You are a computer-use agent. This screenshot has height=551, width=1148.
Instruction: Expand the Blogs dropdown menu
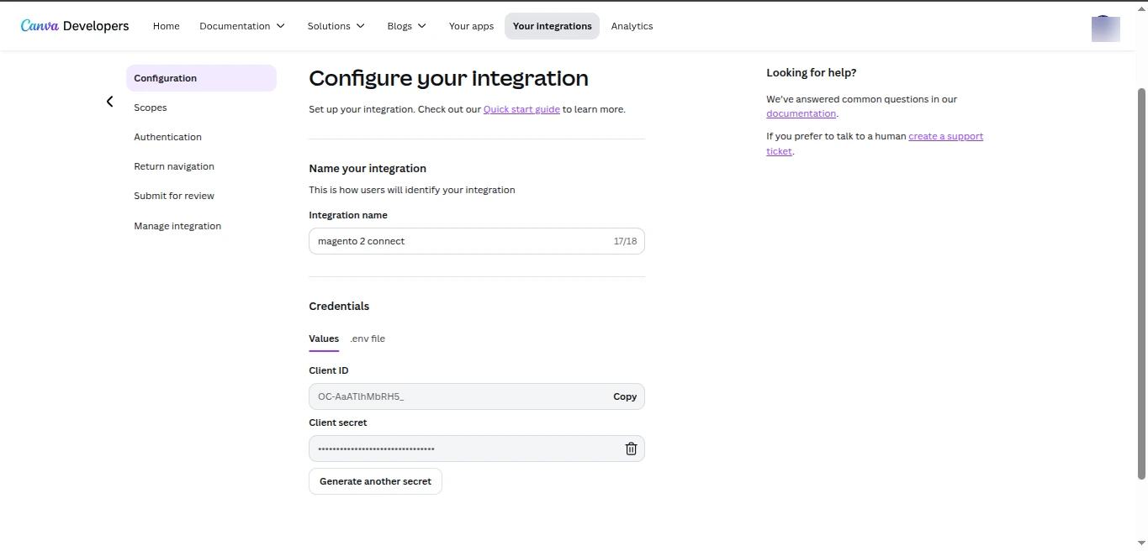click(x=407, y=26)
